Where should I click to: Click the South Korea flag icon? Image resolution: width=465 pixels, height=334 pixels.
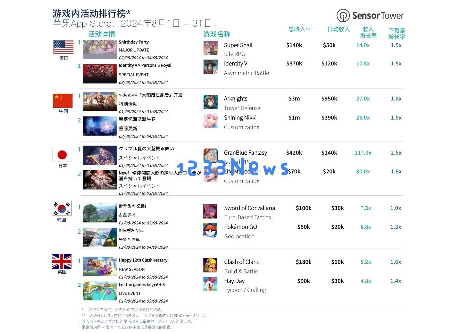point(62,209)
